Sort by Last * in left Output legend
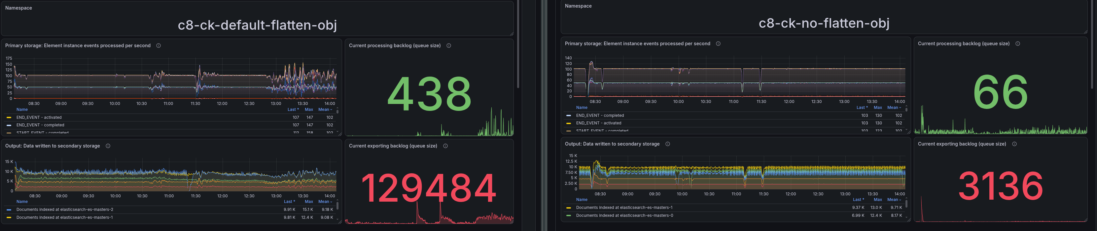 pos(289,202)
